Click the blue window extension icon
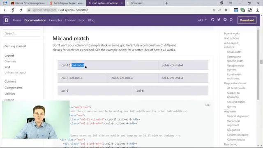 click(236, 10)
